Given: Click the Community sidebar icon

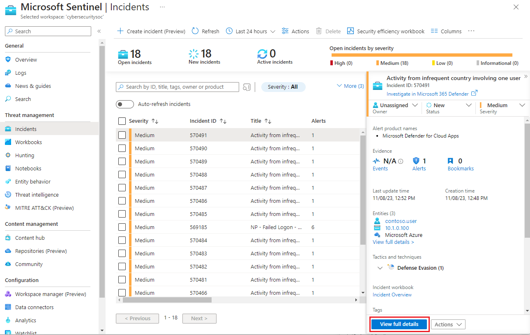Looking at the screenshot, I should [x=8, y=264].
